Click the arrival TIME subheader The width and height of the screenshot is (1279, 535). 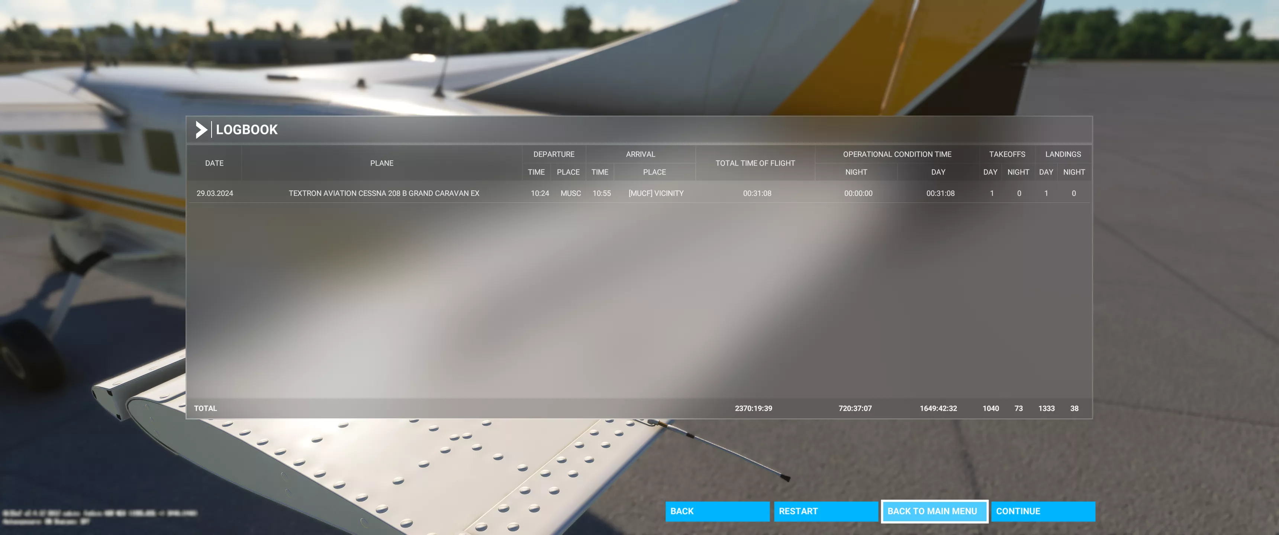(x=600, y=172)
